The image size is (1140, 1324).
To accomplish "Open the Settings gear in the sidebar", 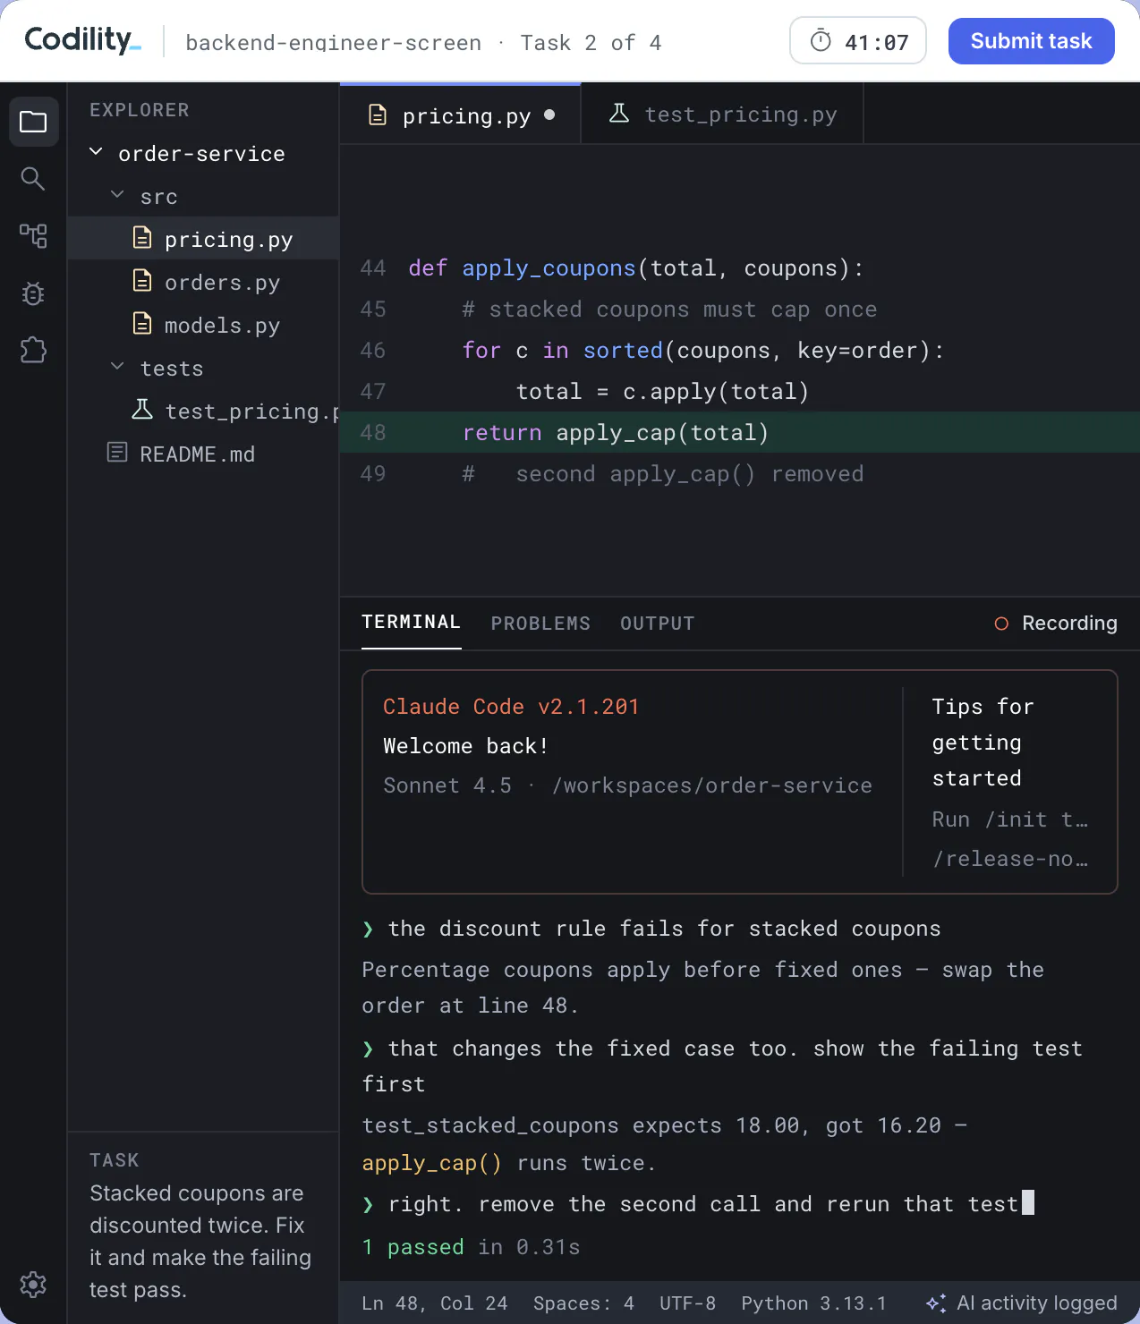I will tap(33, 1285).
